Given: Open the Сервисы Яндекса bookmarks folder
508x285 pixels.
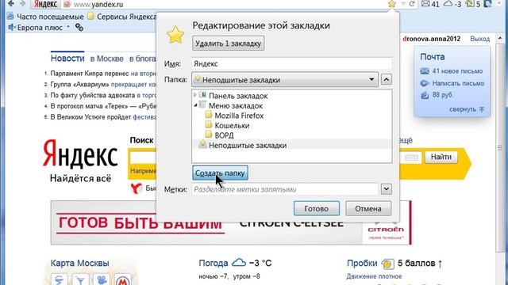Looking at the screenshot, I should pyautogui.click(x=122, y=17).
